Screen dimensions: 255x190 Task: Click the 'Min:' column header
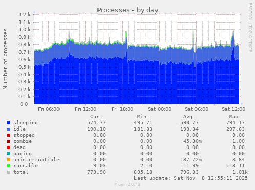coord(143,117)
